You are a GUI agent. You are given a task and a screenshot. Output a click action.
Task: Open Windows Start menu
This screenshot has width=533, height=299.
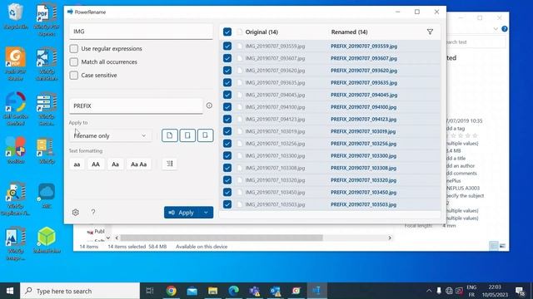coord(10,291)
